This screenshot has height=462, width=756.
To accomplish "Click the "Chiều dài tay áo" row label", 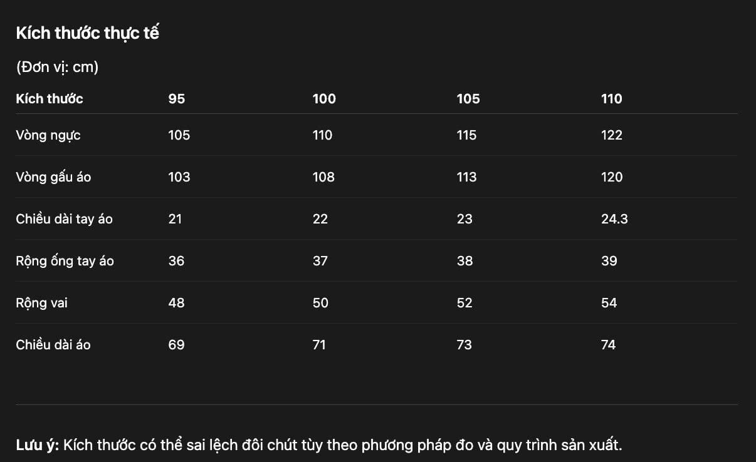I will pos(64,219).
